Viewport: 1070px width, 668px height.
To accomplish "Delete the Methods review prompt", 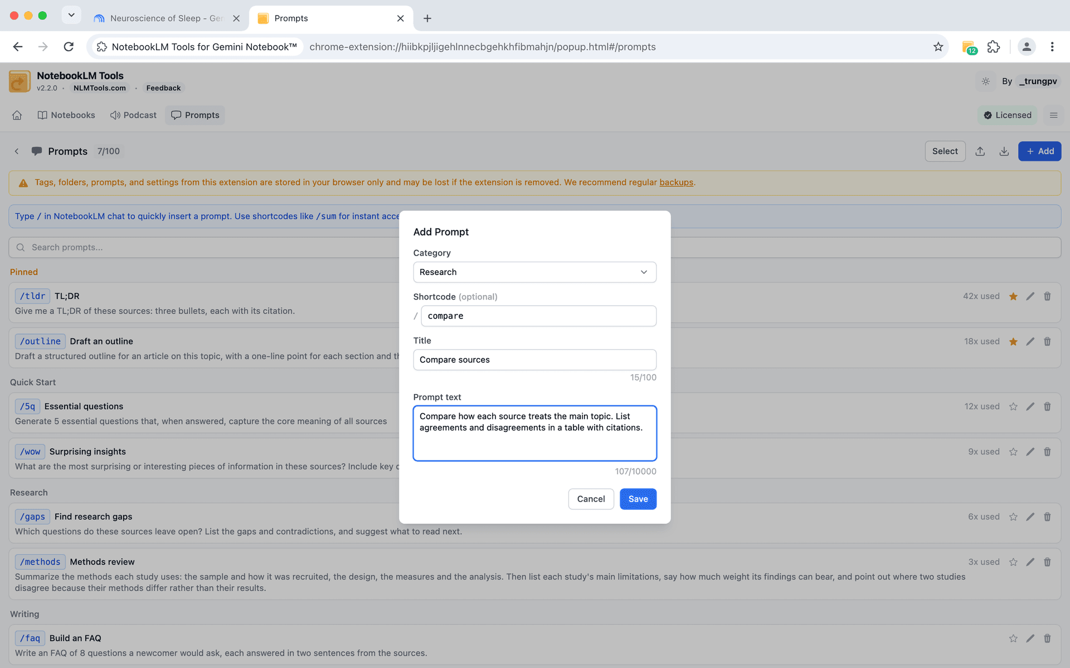I will click(1047, 562).
